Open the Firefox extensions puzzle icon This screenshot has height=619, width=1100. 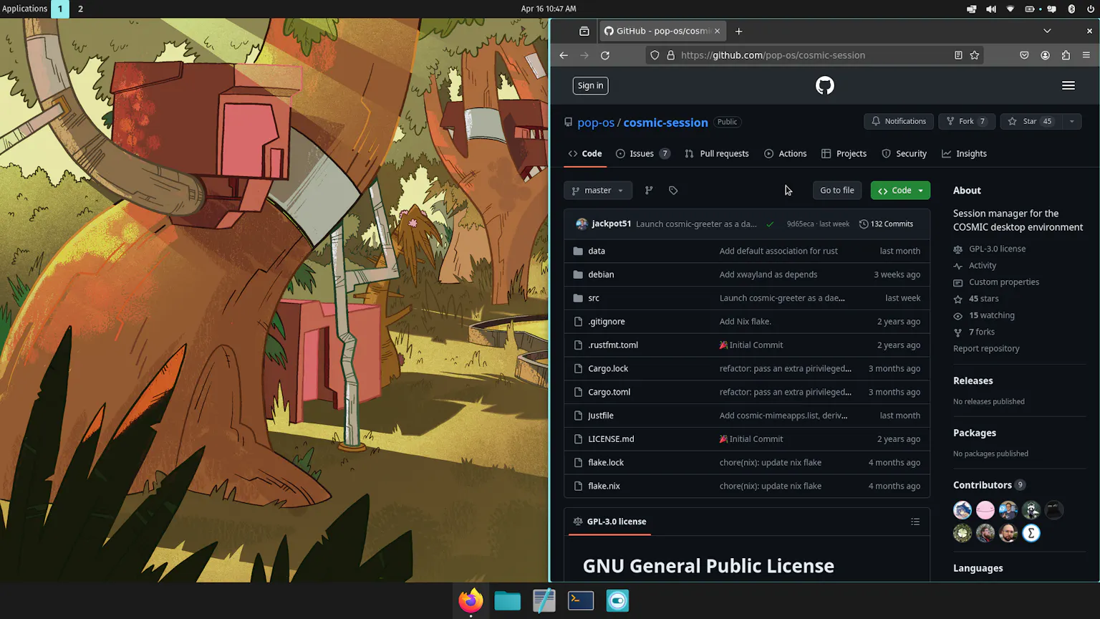click(1066, 55)
